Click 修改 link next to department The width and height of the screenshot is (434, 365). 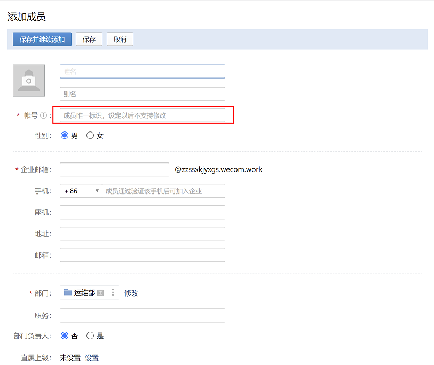tap(131, 293)
